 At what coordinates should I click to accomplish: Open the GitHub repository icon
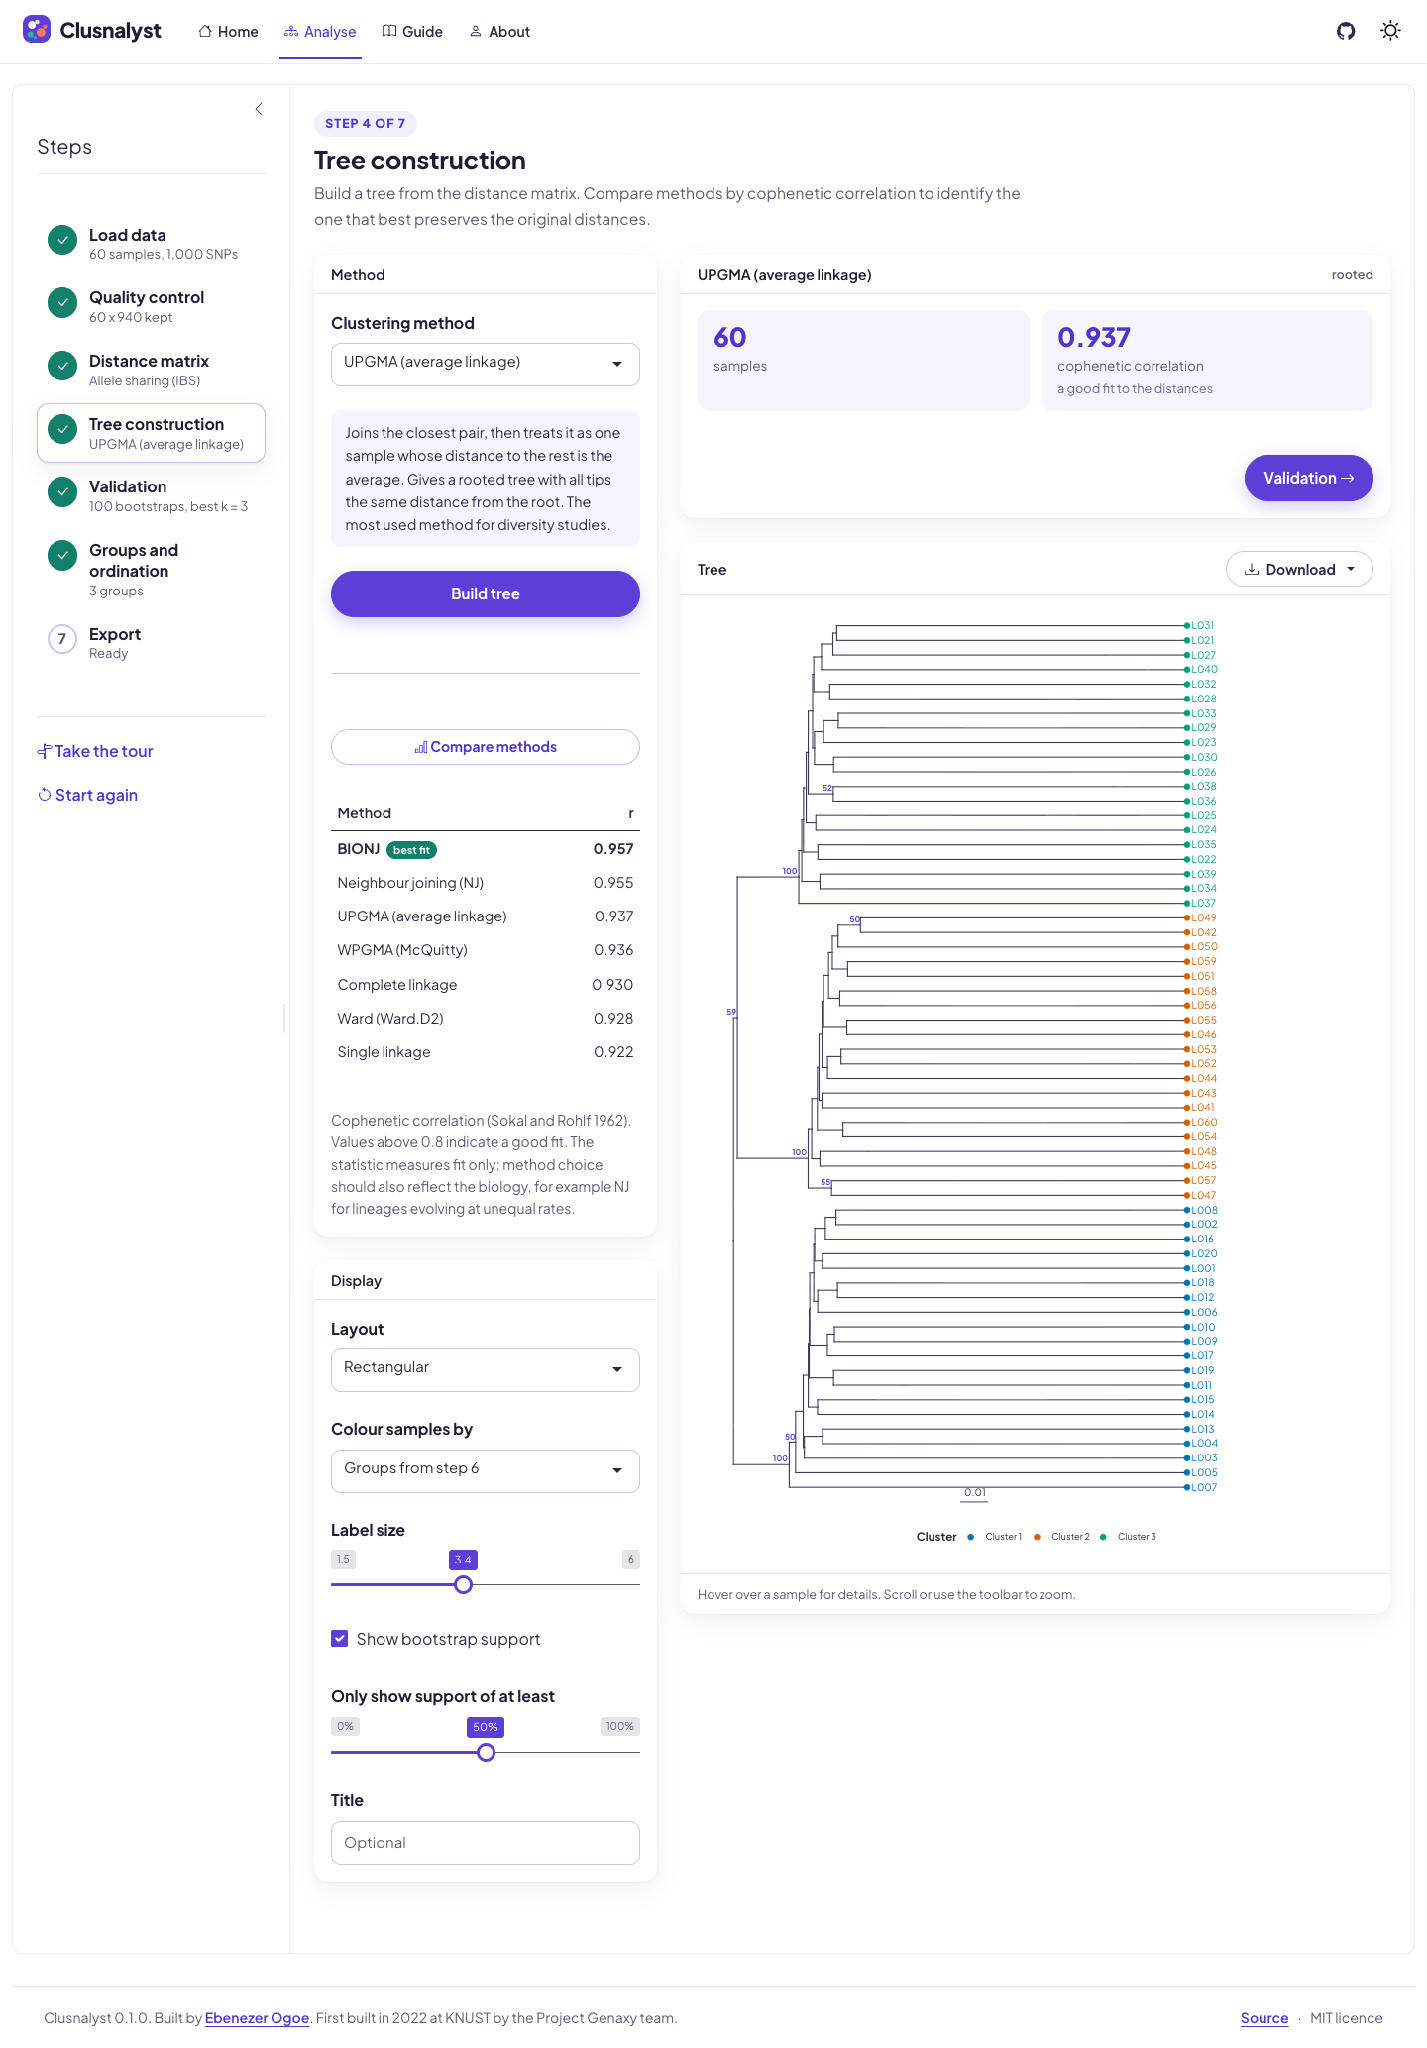pyautogui.click(x=1346, y=31)
